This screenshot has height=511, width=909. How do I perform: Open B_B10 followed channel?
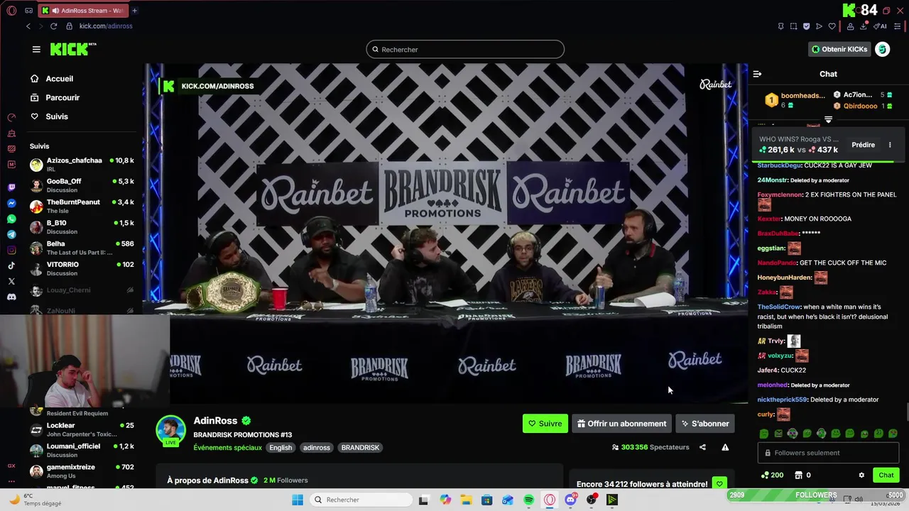point(83,226)
